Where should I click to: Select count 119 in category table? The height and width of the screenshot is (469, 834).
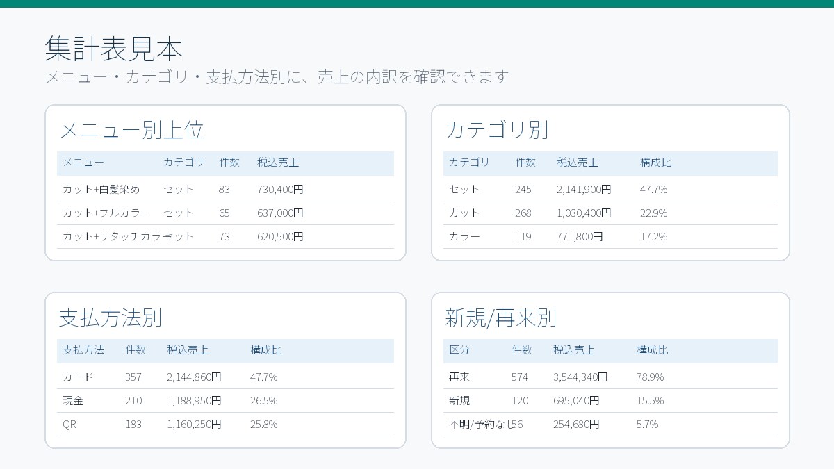tap(523, 236)
